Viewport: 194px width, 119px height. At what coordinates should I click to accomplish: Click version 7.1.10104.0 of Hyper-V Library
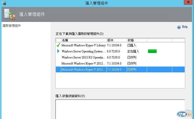tap(114, 45)
